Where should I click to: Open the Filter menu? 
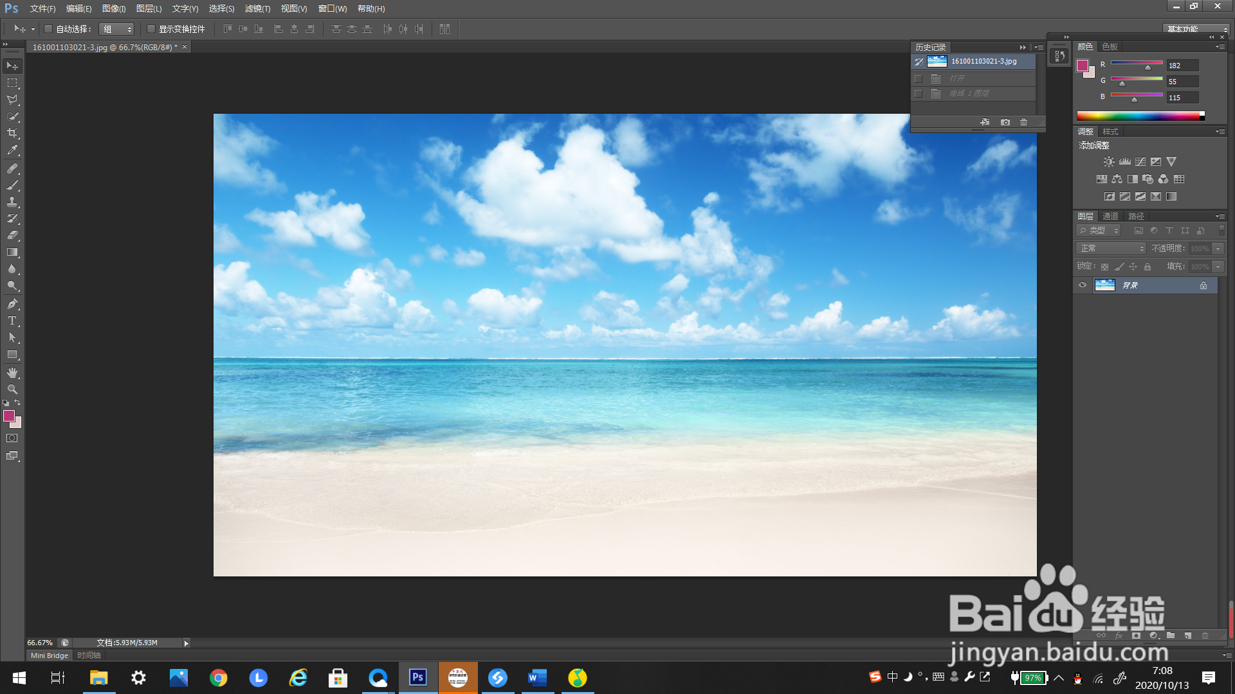tap(257, 8)
